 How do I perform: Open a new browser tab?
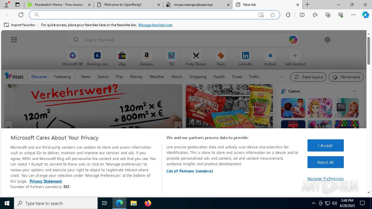[307, 5]
